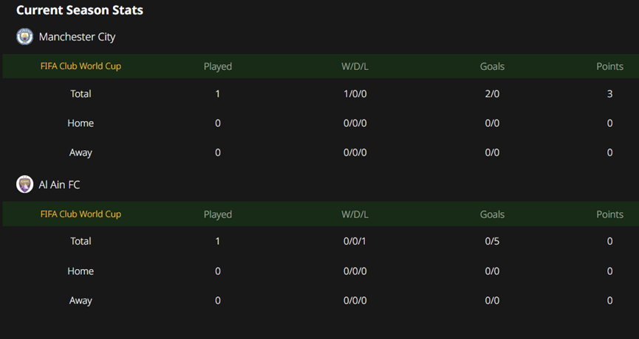Select FIFA Club World Cup under Manchester City

81,66
